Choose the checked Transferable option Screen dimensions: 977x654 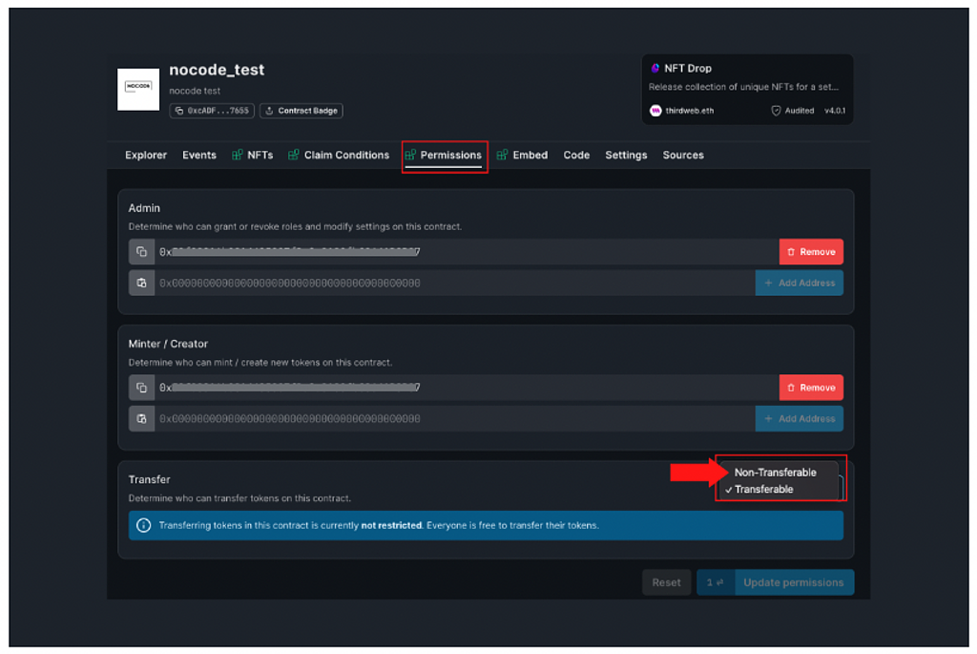(763, 490)
